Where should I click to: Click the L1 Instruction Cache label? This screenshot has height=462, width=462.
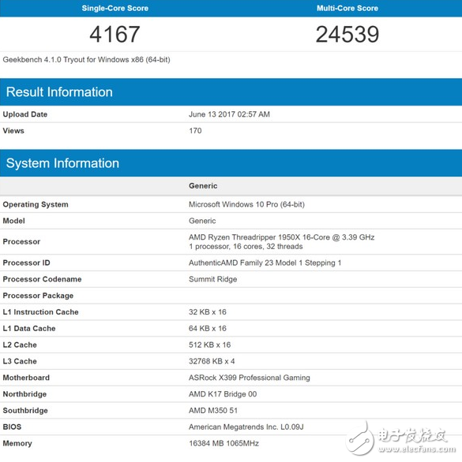[41, 312]
